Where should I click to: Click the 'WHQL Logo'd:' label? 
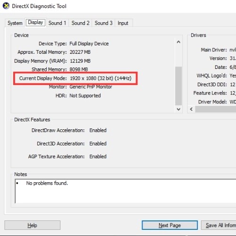[x=211, y=76]
